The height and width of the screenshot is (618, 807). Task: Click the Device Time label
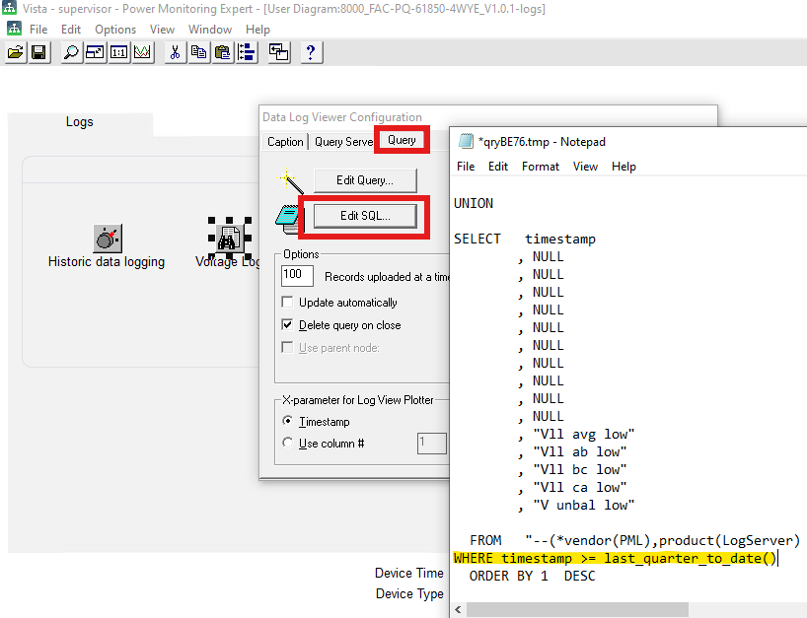409,573
